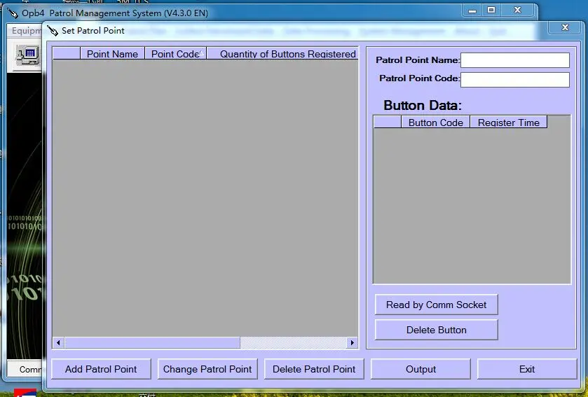
Task: Focus the Patrol Point Name field
Action: click(515, 60)
